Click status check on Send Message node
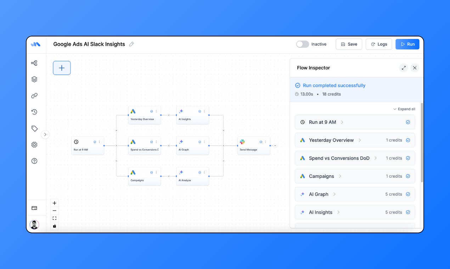 pyautogui.click(x=261, y=142)
